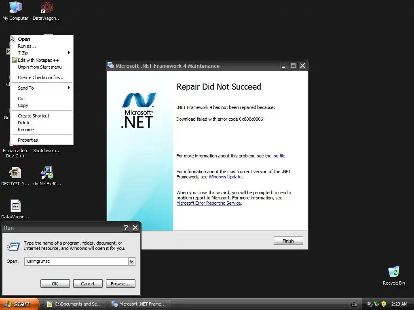This screenshot has width=414, height=310.
Task: Click Cancel in the Run dialog
Action: [x=87, y=284]
